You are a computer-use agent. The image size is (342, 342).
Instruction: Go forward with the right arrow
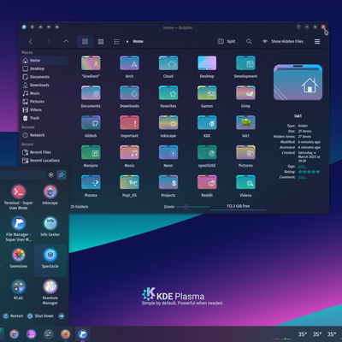(49, 42)
